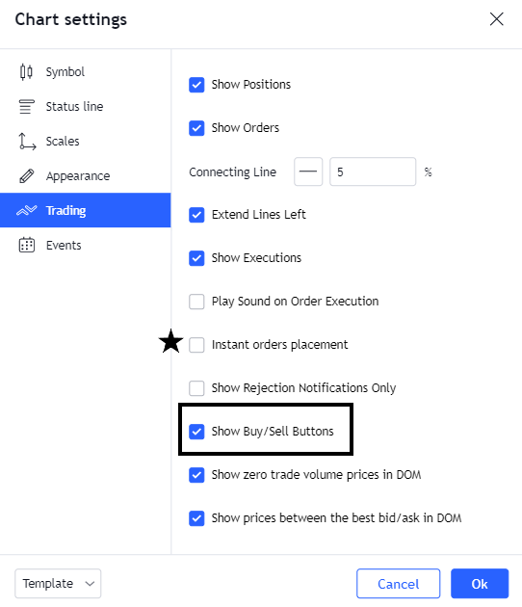
Task: Open the Template dropdown
Action: pyautogui.click(x=58, y=583)
